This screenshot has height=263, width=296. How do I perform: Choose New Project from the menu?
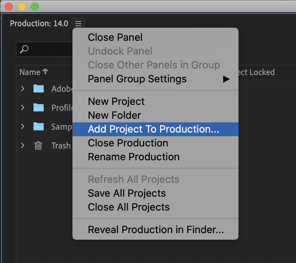tap(116, 101)
